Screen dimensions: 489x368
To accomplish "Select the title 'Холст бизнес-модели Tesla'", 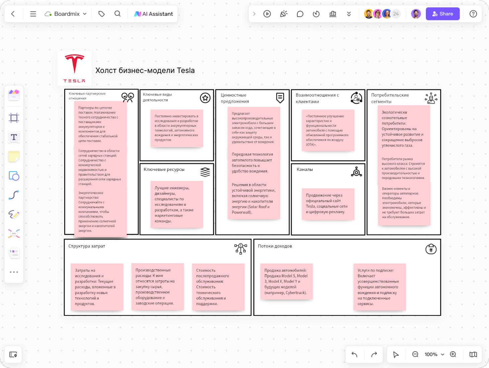I will point(145,70).
